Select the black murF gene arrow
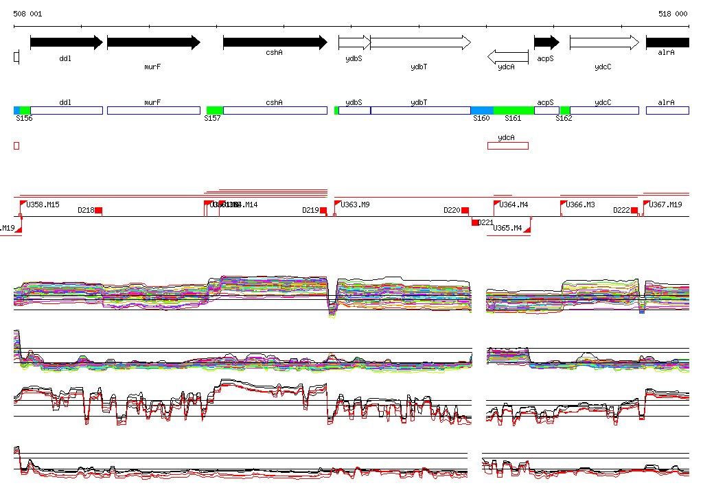The width and height of the screenshot is (703, 490). pyautogui.click(x=154, y=43)
